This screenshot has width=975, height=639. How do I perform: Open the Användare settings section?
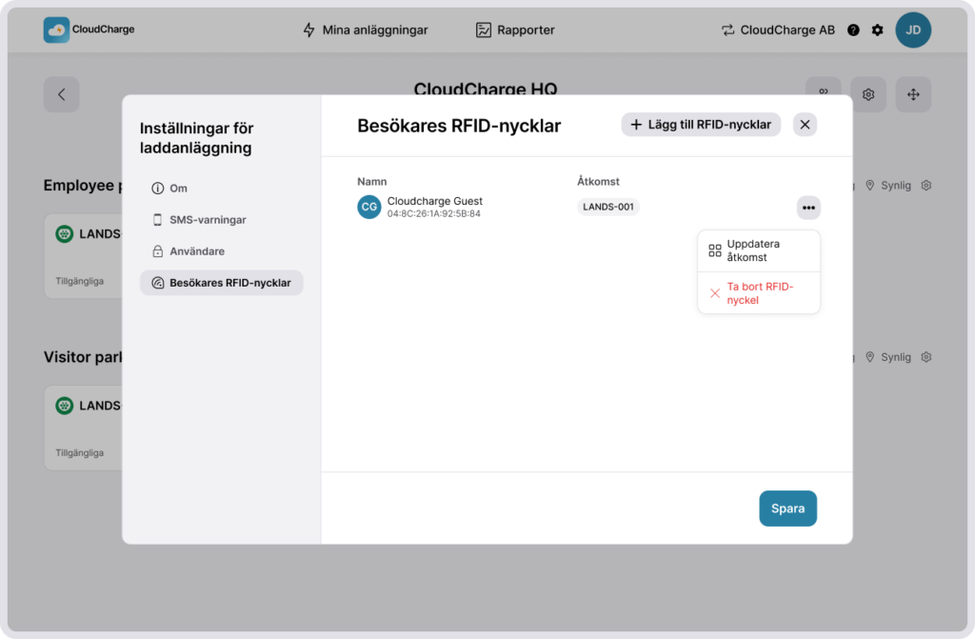tap(196, 251)
